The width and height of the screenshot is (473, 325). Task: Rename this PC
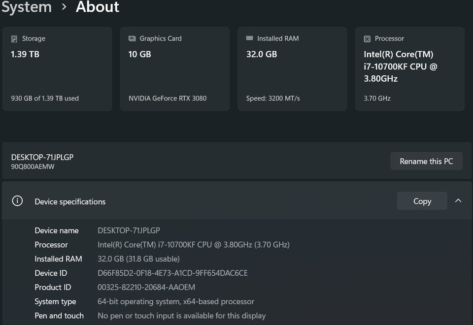[426, 161]
